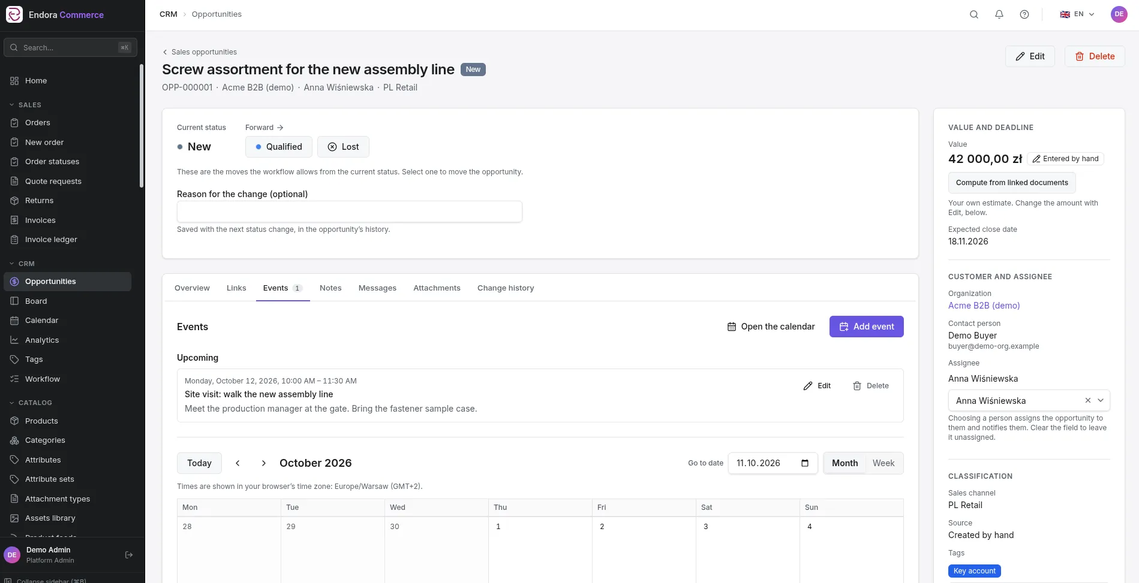Expand the assignee dropdown arrow
The width and height of the screenshot is (1139, 583).
pyautogui.click(x=1101, y=400)
